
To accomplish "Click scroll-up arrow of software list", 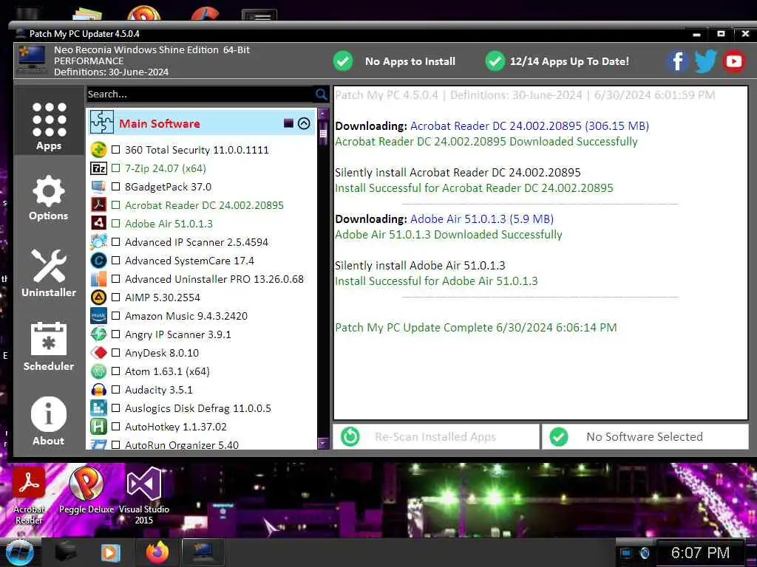I will [323, 114].
